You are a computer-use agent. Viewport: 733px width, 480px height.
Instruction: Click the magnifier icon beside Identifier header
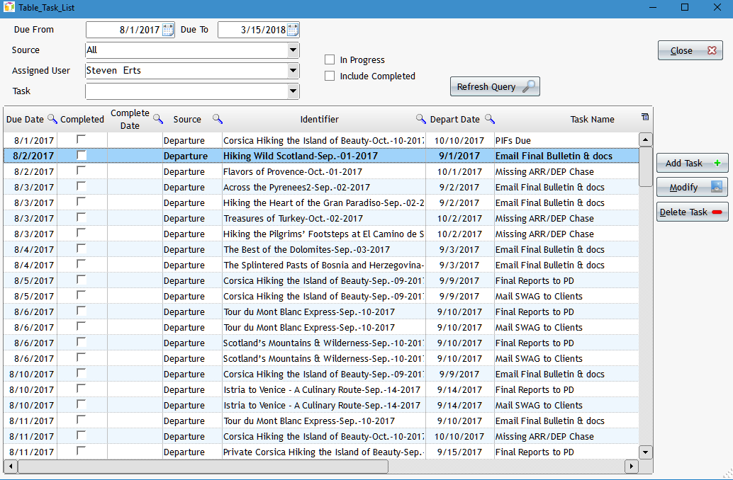click(420, 119)
